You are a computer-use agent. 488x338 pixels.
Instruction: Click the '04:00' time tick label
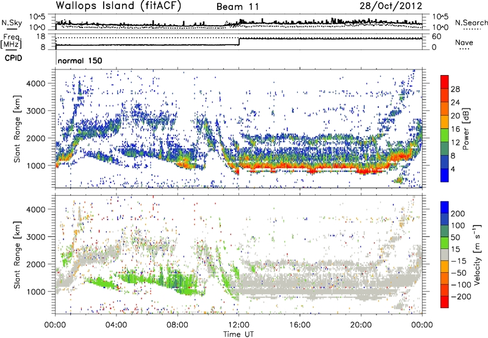(117, 325)
